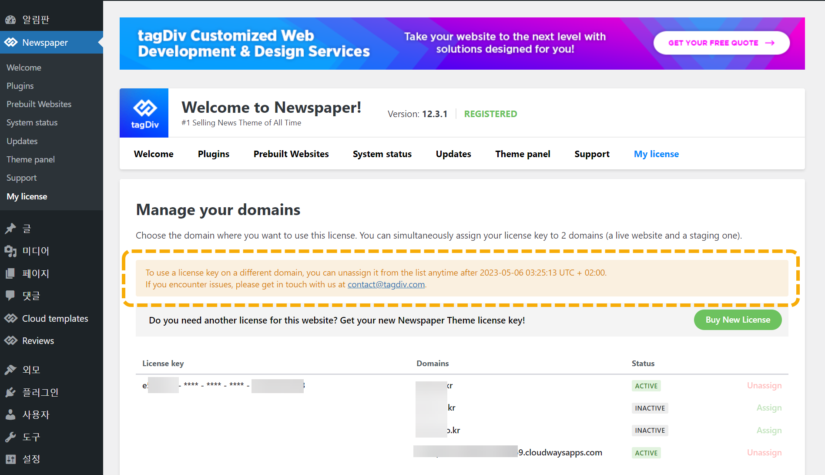
Task: Click the INACTIVE badge in second row
Action: click(650, 408)
